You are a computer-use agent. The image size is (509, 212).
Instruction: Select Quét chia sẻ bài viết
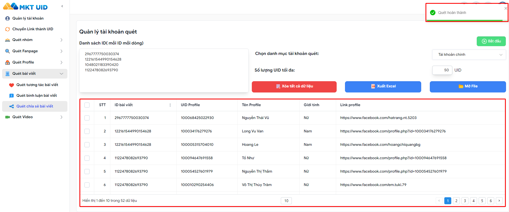35,106
